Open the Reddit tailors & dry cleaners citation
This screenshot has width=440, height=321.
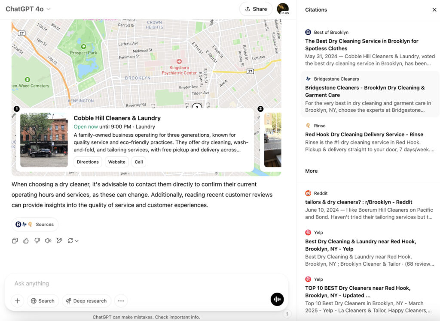[358, 202]
